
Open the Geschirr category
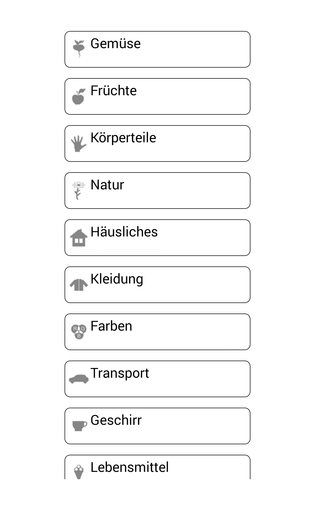point(157,426)
